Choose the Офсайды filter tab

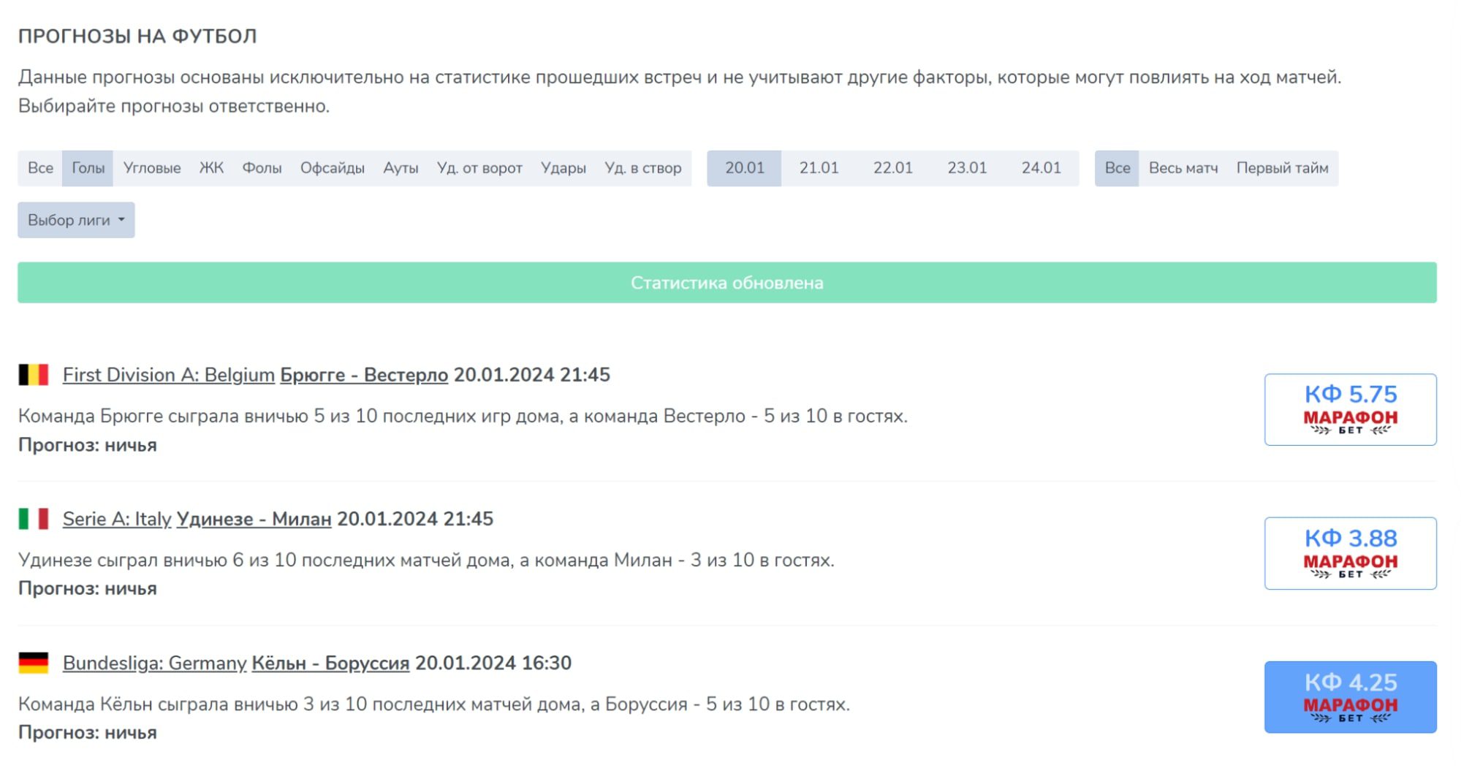click(333, 168)
